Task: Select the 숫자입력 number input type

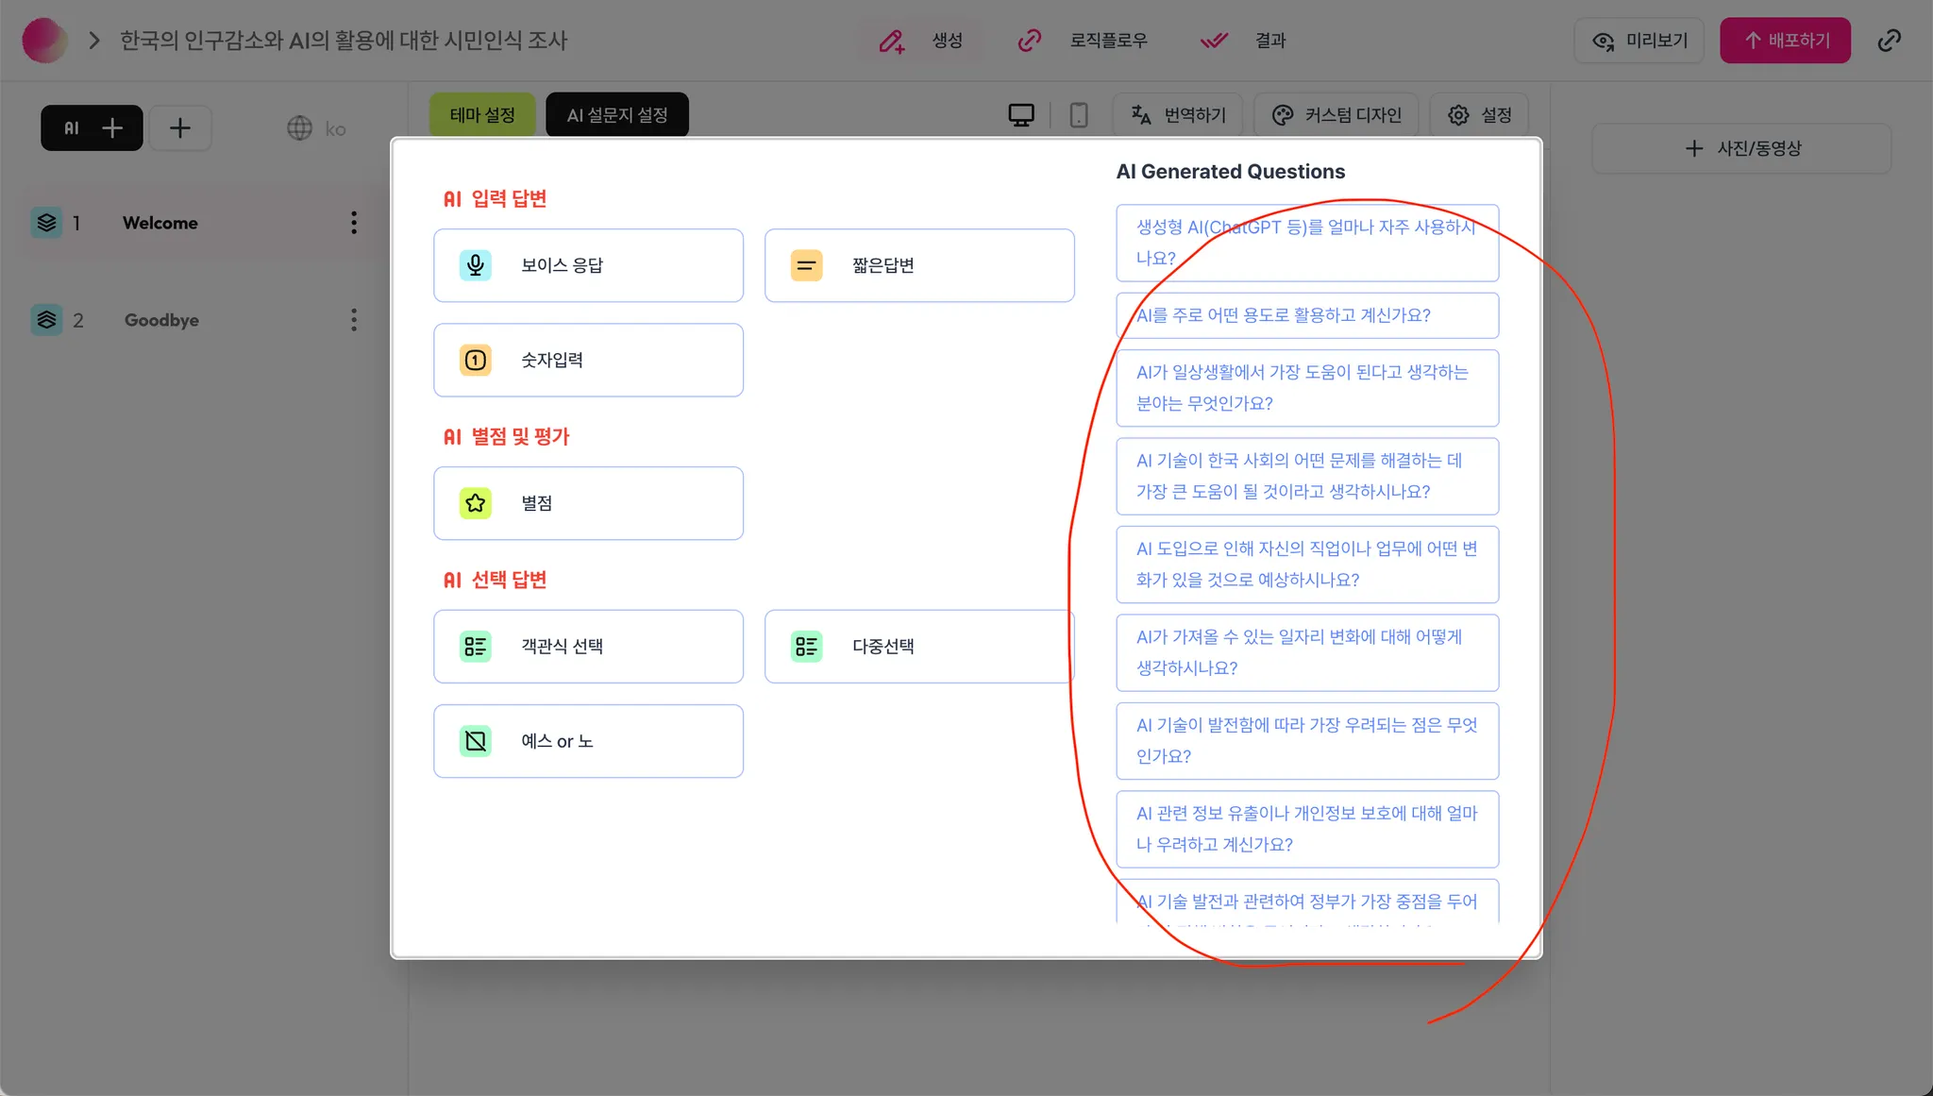Action: pos(588,360)
